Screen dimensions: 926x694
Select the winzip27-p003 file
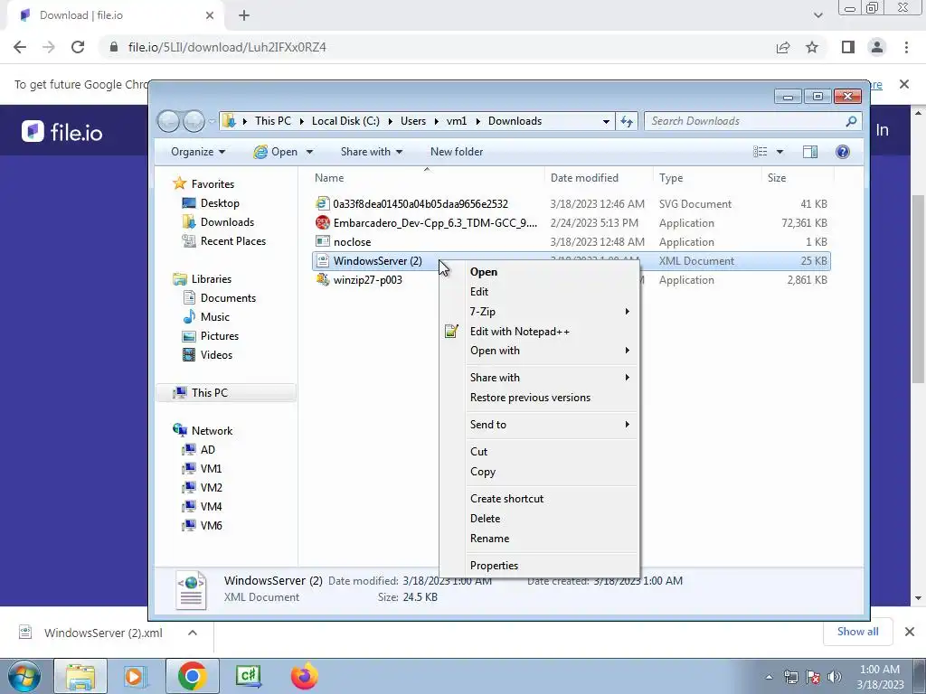pyautogui.click(x=367, y=280)
